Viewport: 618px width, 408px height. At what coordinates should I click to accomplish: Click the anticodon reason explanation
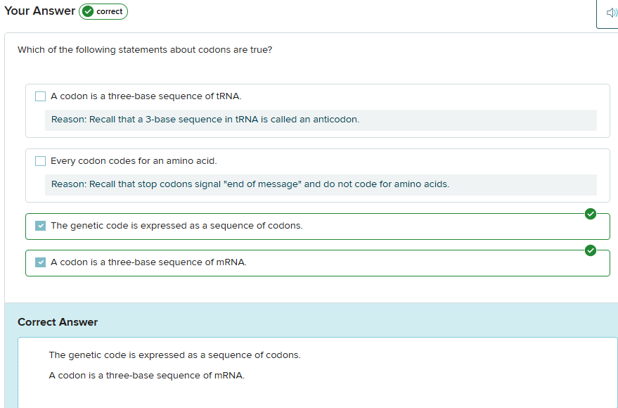click(205, 120)
